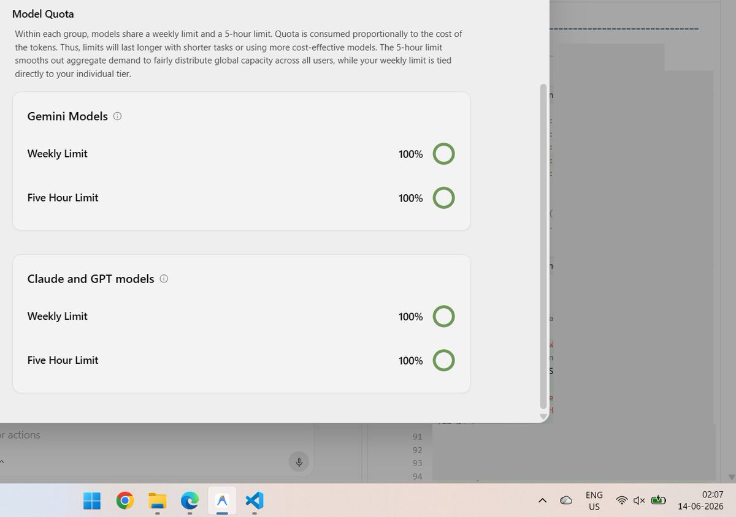Click the Wi-Fi network tray icon
The width and height of the screenshot is (736, 517).
(x=622, y=500)
